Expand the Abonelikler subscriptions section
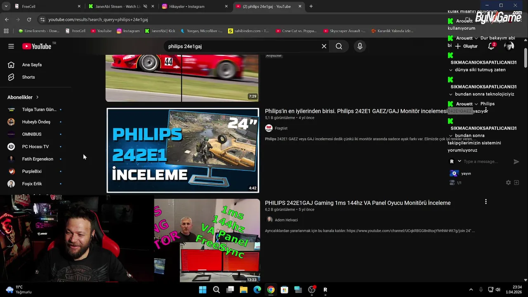This screenshot has height=297, width=528. pos(23,97)
